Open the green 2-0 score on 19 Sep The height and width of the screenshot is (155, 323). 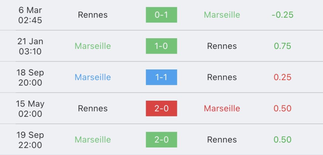pyautogui.click(x=161, y=140)
